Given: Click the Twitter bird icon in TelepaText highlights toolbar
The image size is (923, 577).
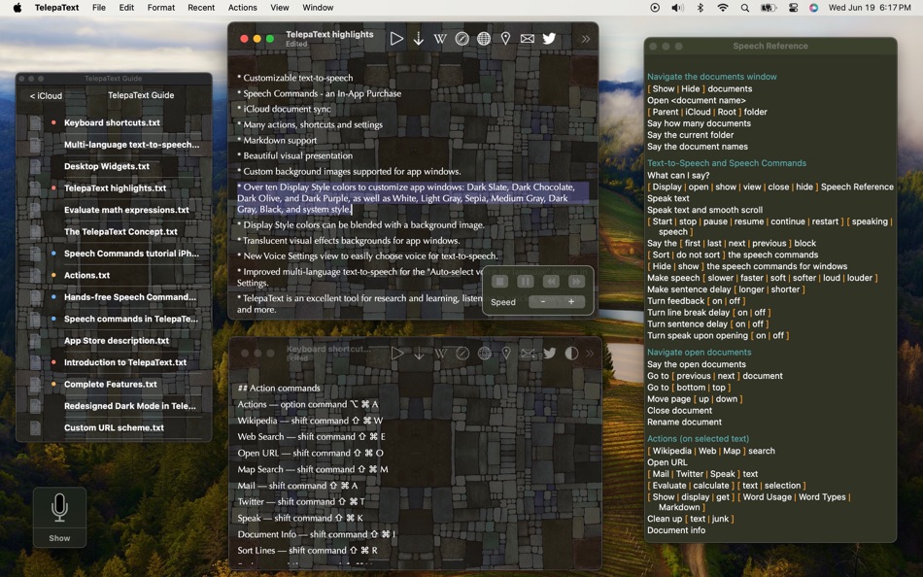Looking at the screenshot, I should tap(549, 39).
